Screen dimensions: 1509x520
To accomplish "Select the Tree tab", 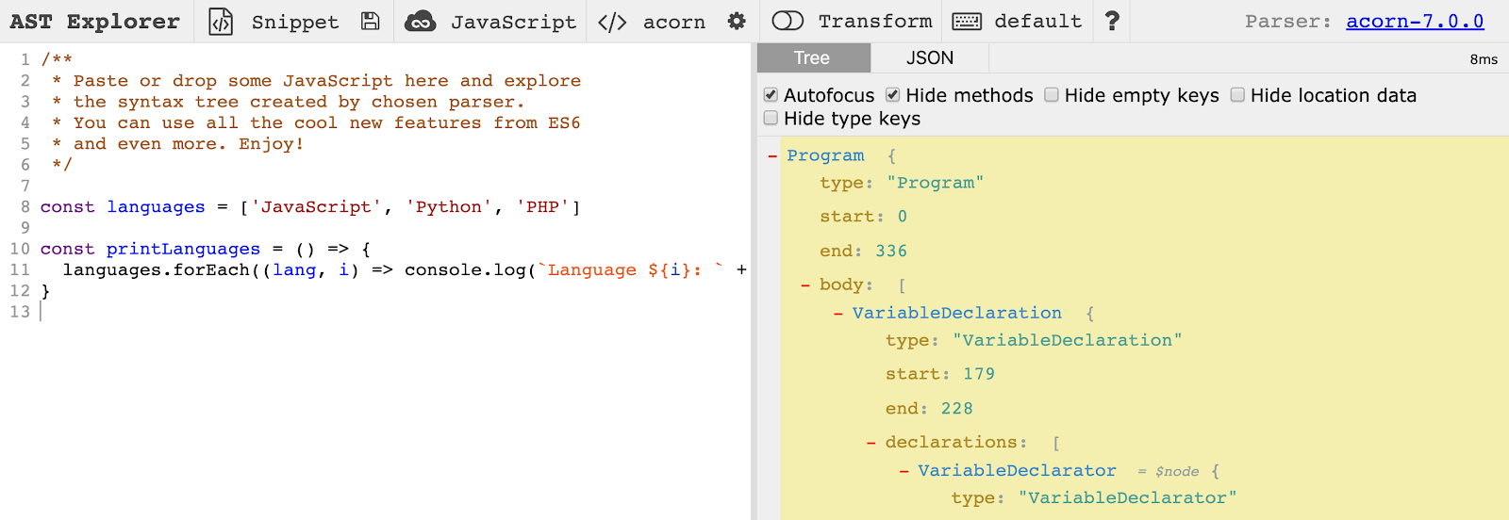I will (x=813, y=57).
